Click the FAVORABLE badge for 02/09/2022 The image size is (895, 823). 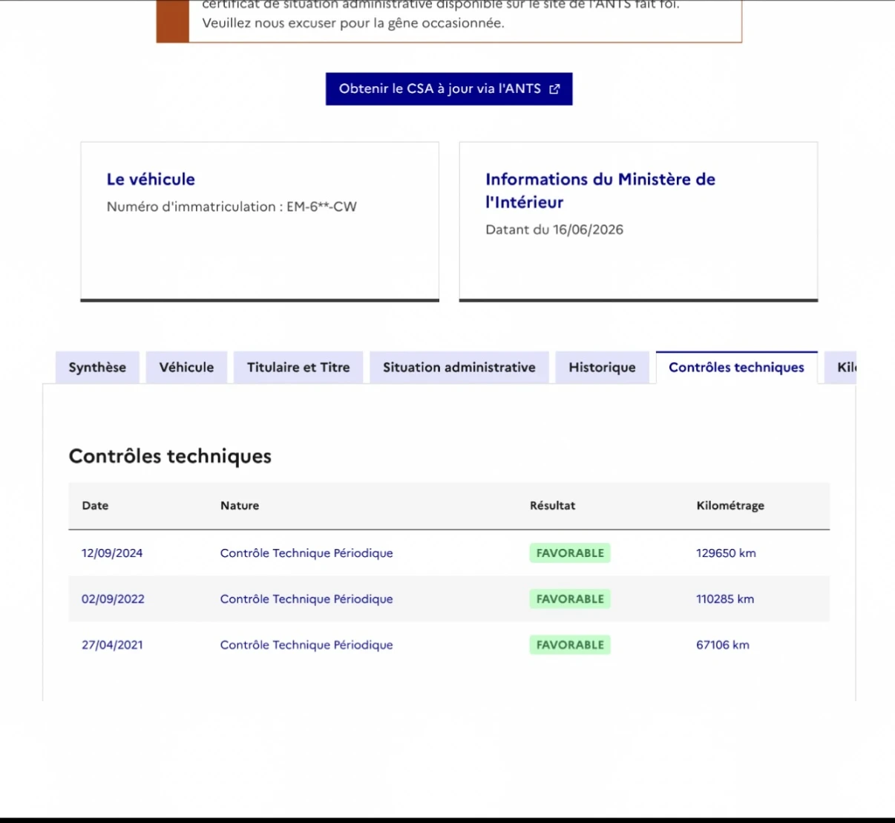click(570, 599)
